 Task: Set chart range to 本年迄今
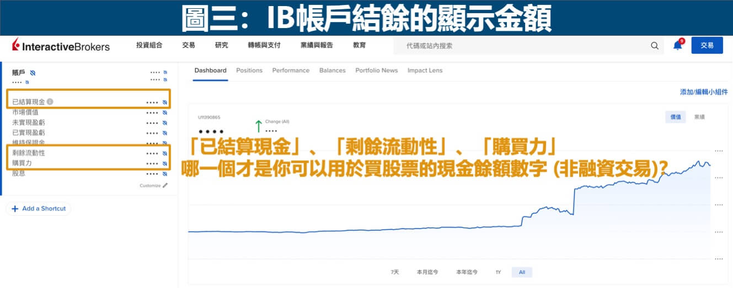(x=467, y=272)
